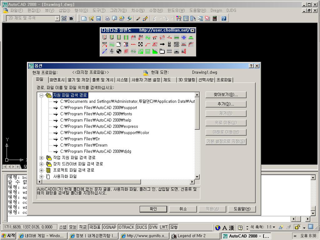The image size is (320, 240).
Task: Click the 도움말(H) button in options dialog
Action: pos(242,209)
